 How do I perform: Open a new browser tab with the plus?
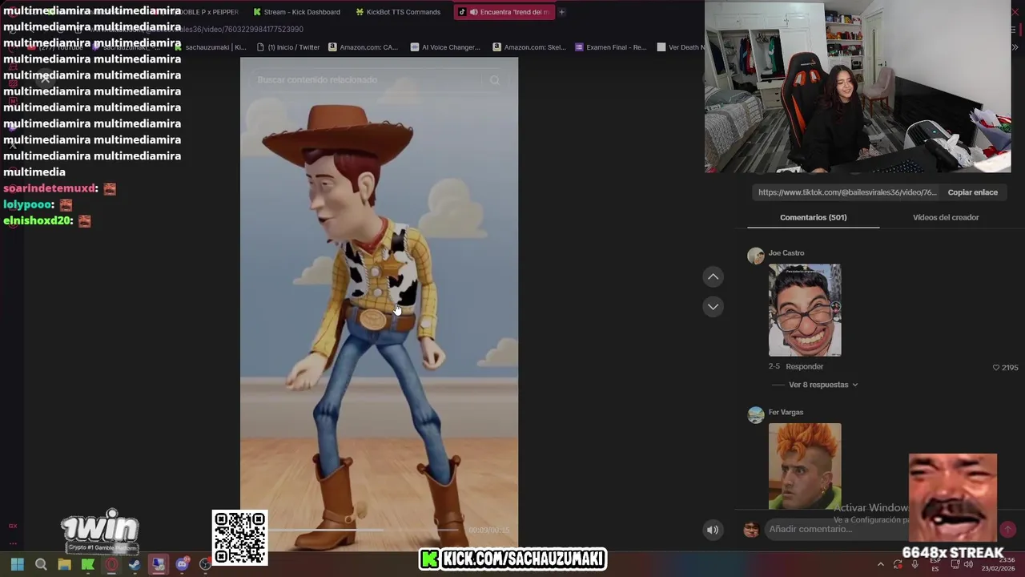coord(561,12)
